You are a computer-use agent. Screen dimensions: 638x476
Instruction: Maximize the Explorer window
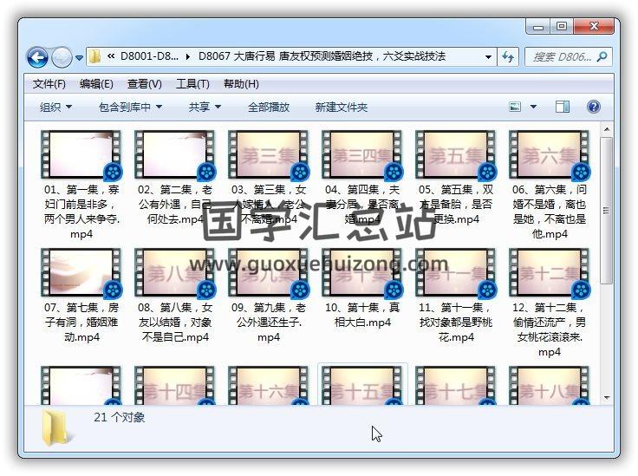(x=562, y=26)
